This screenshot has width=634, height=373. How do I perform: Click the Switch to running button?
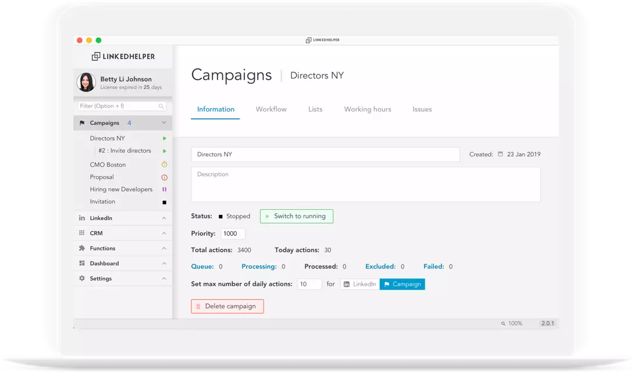tap(297, 216)
